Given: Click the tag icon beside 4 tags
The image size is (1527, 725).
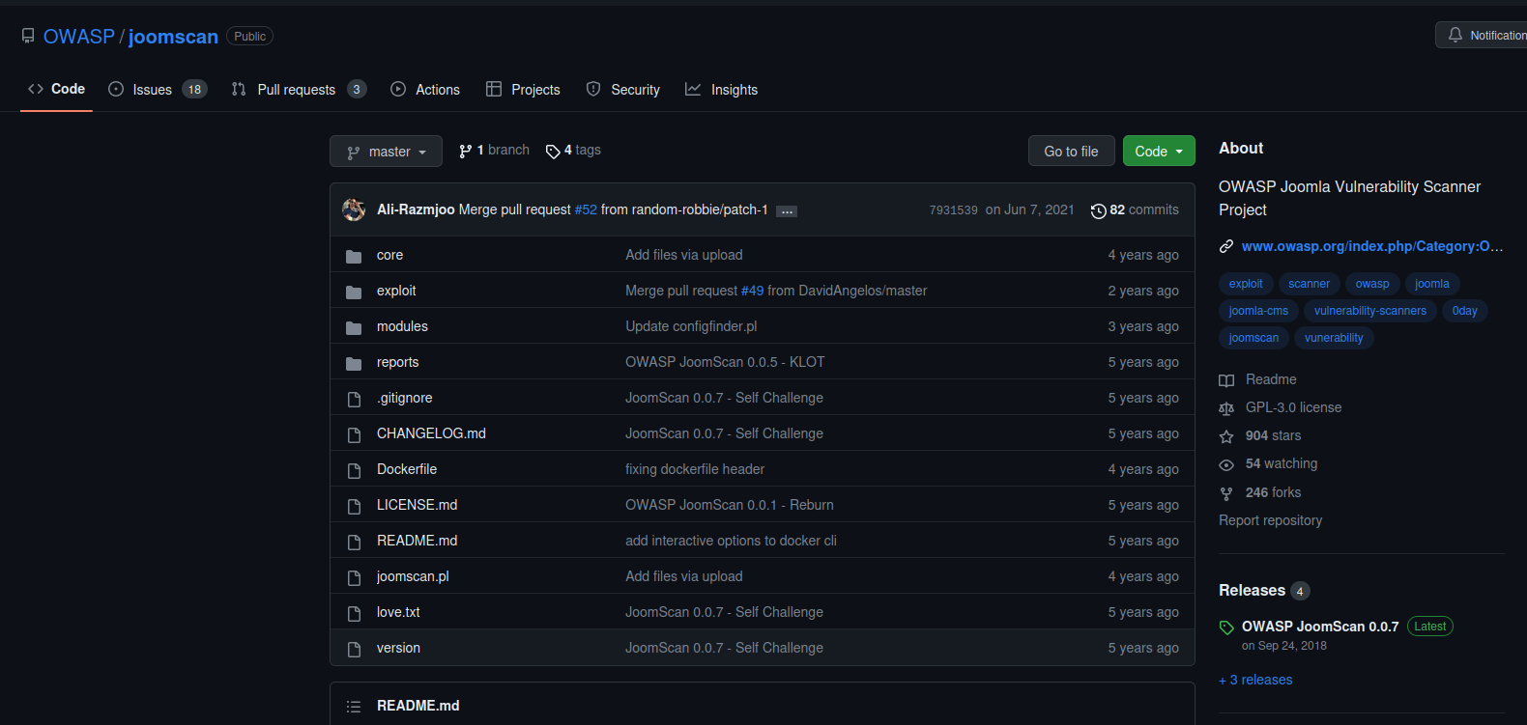Looking at the screenshot, I should click(553, 152).
